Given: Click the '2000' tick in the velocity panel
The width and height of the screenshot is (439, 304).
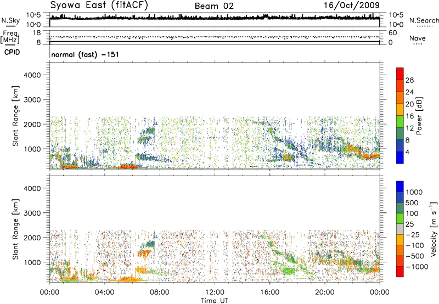Looking at the screenshot, I should pos(32,238).
